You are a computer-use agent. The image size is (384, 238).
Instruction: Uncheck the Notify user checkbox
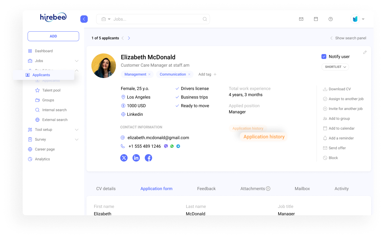pos(324,56)
